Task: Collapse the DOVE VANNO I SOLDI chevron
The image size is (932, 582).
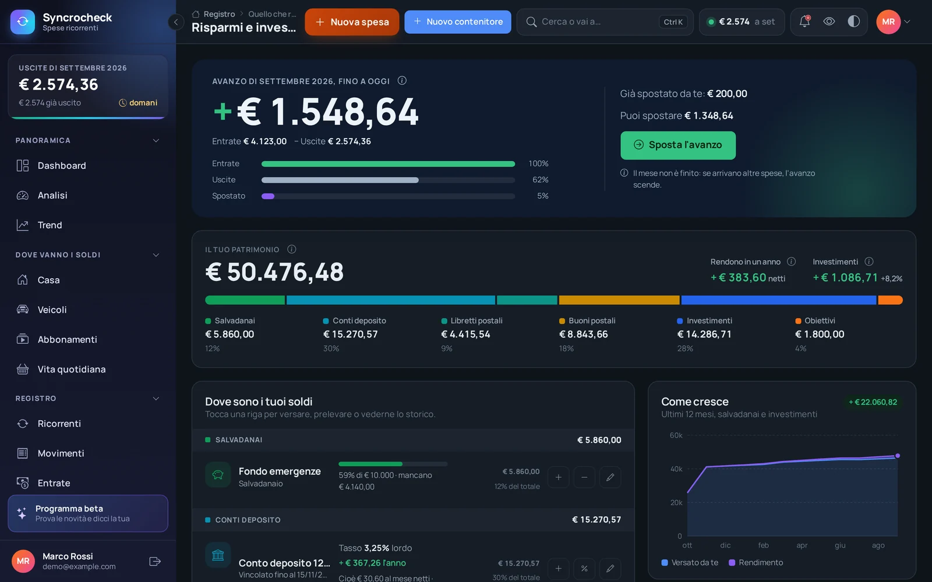Action: pos(156,255)
